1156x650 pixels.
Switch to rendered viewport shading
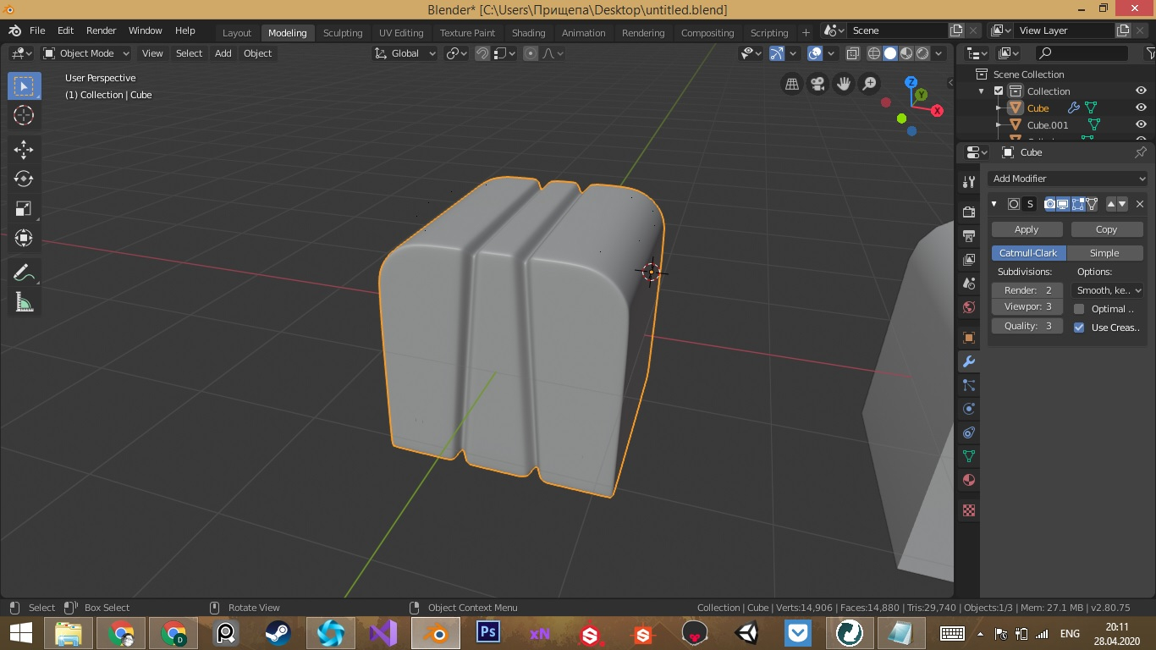point(922,53)
